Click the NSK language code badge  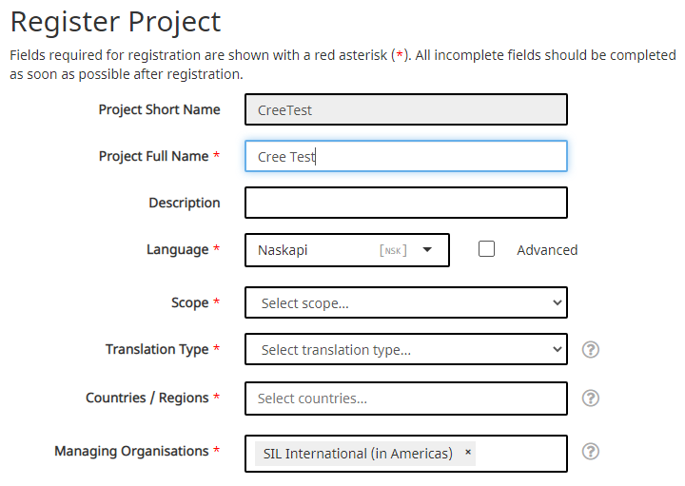click(x=393, y=251)
